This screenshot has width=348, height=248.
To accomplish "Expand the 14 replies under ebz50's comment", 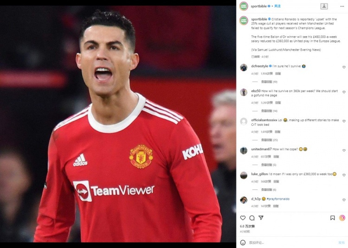I will pyautogui.click(x=269, y=111).
